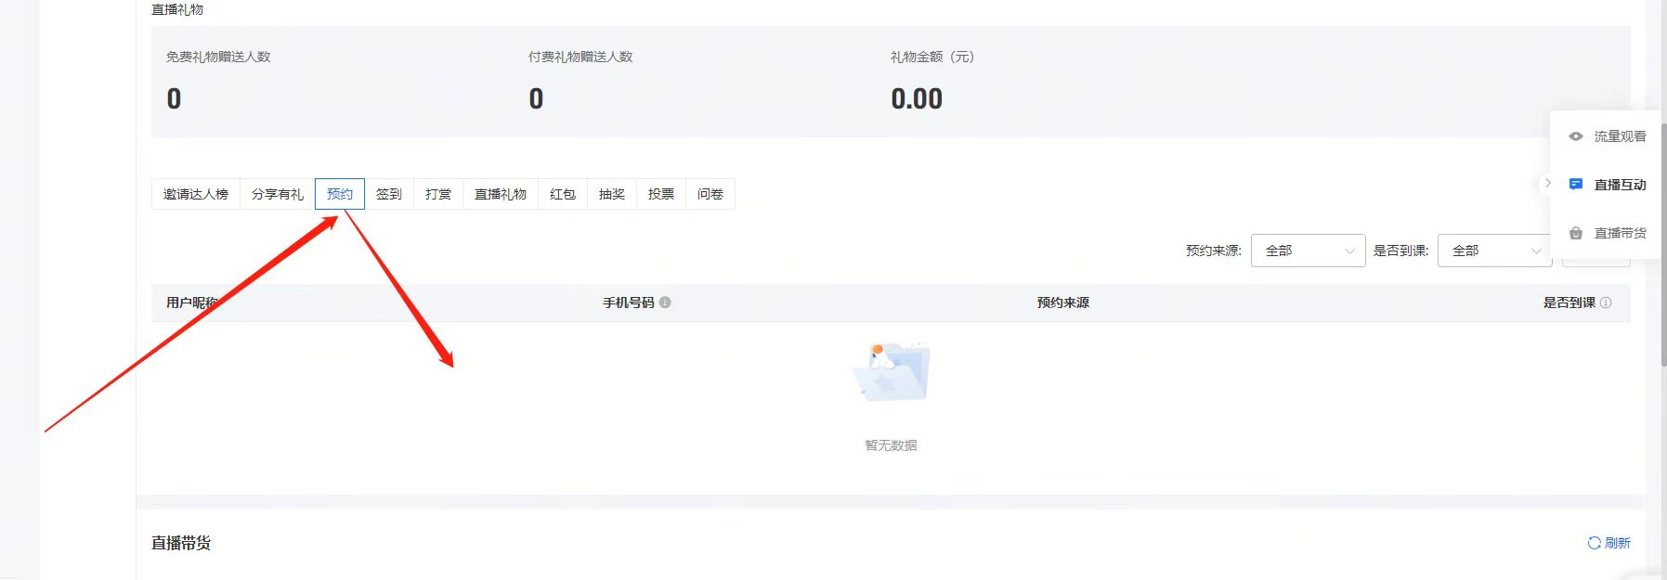Jump to 流量观看 section via side label
1667x580 pixels.
[1620, 136]
